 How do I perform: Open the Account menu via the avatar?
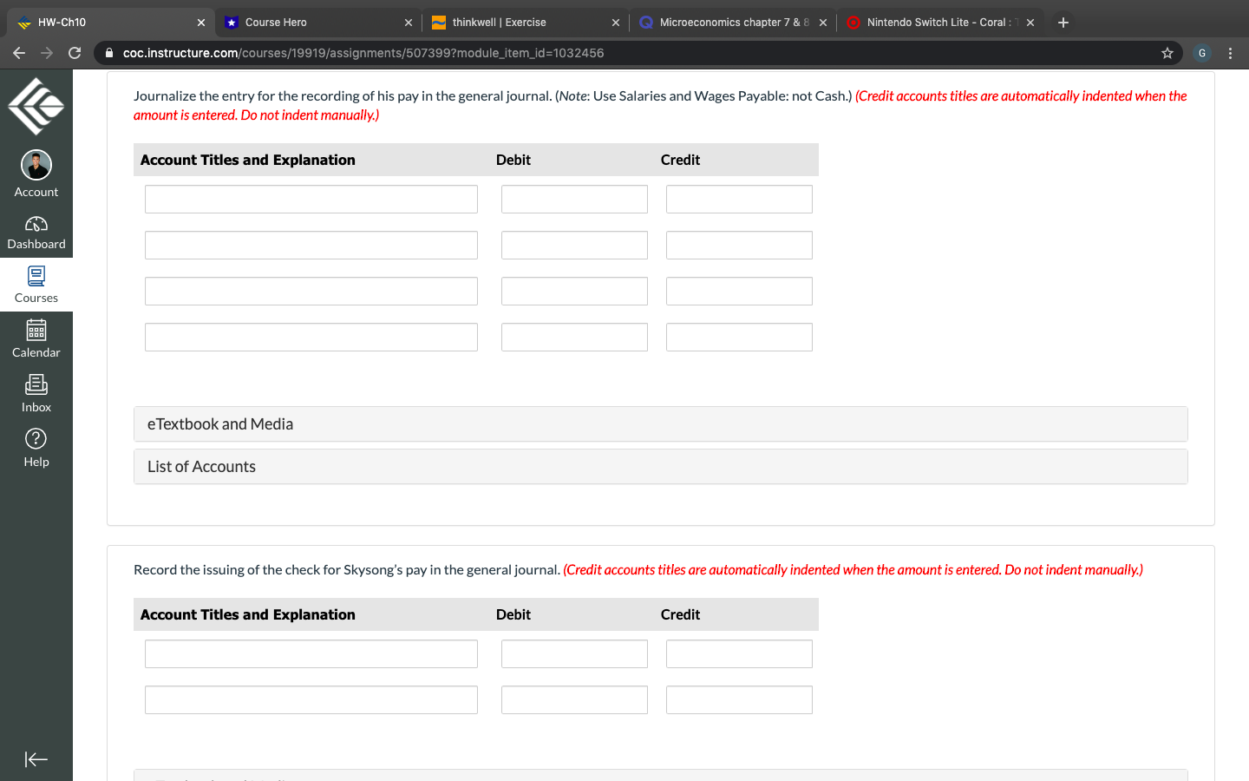click(36, 165)
